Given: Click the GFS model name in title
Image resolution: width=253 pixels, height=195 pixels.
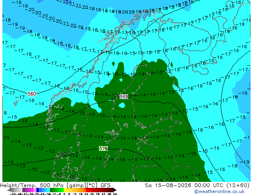Looking at the screenshot, I should point(105,185).
